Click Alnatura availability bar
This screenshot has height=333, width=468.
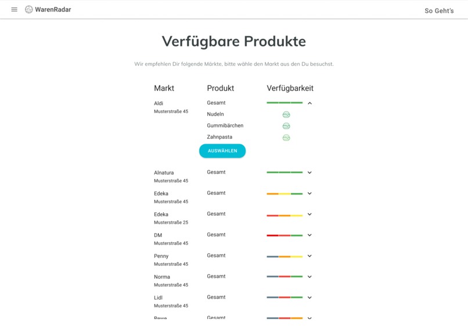pyautogui.click(x=285, y=173)
